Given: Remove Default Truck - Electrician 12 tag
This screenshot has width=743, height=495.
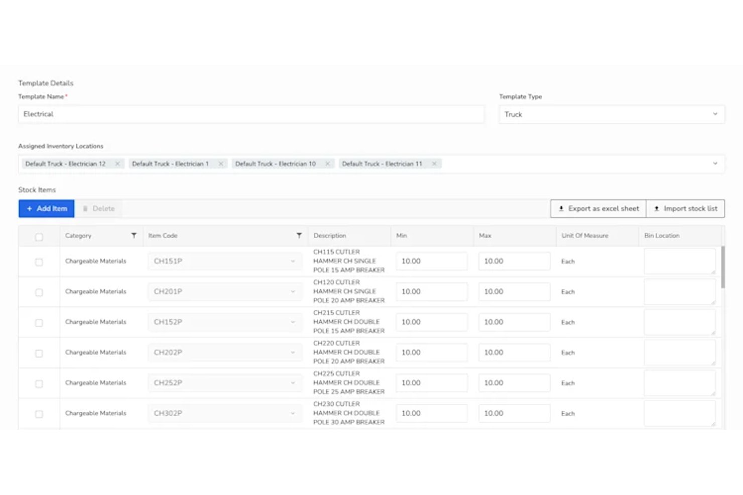Looking at the screenshot, I should [117, 163].
